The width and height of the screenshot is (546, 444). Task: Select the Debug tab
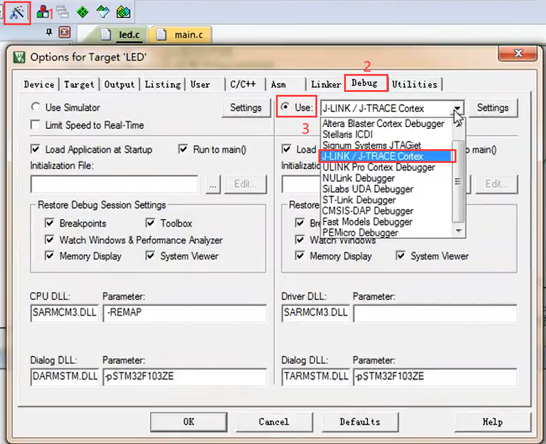tap(364, 83)
